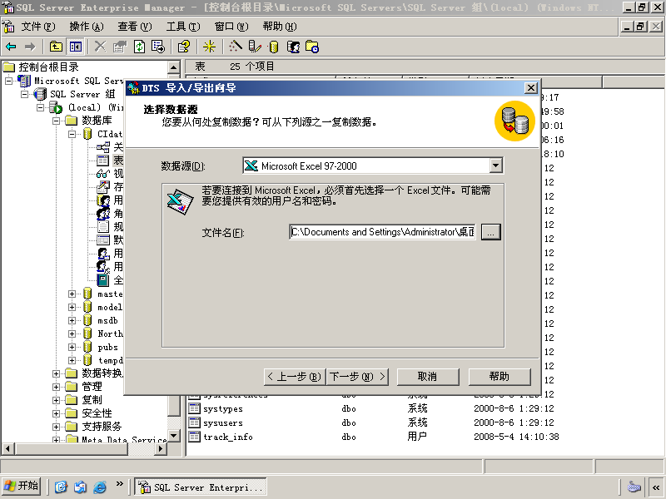Expand the 安全性 folder node
The image size is (666, 499).
(x=56, y=413)
